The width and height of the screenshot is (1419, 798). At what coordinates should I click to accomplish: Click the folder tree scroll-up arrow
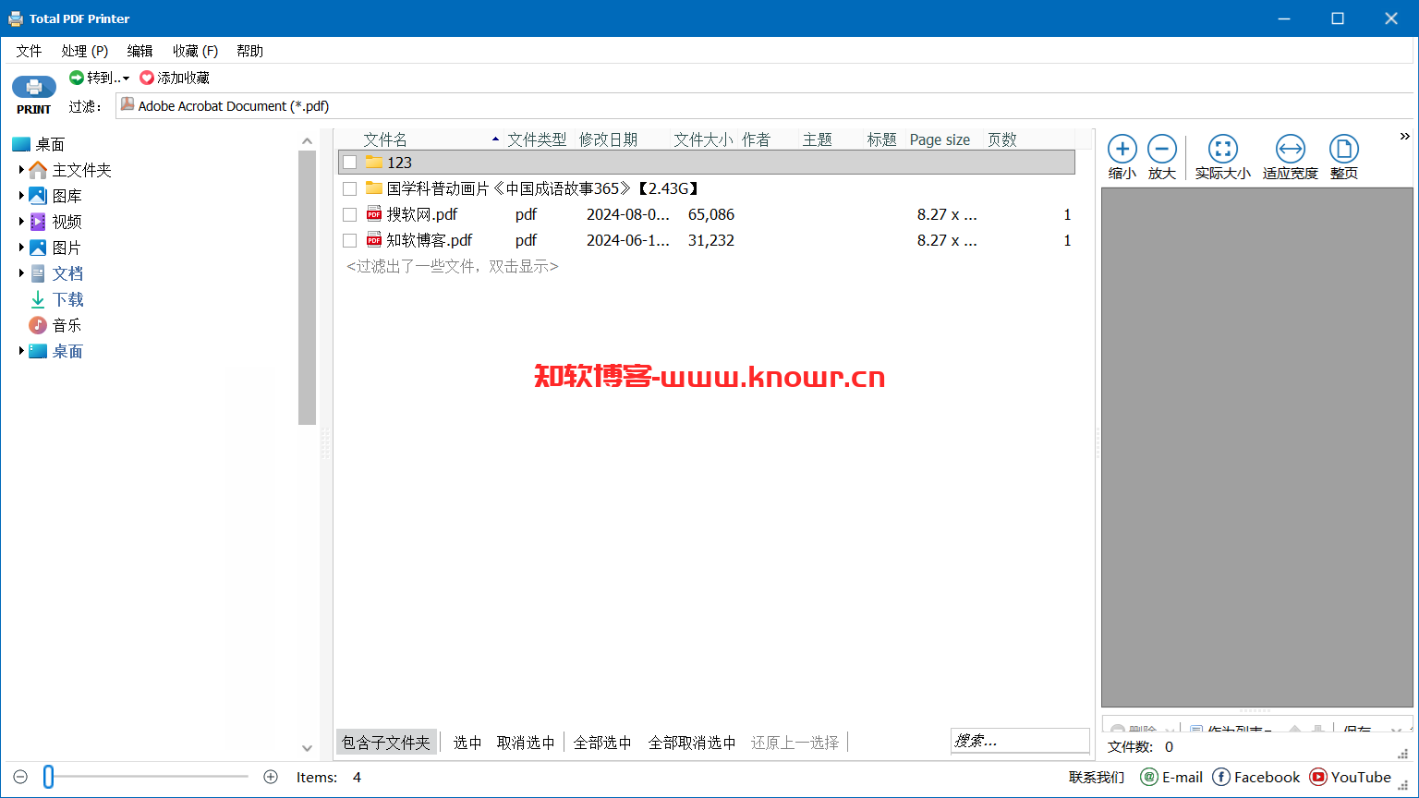coord(308,141)
